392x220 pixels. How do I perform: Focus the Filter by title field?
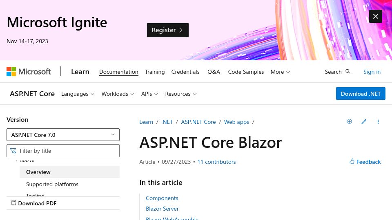click(x=63, y=151)
